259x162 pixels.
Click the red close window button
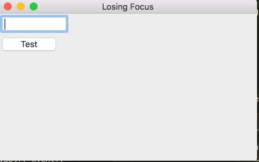click(8, 7)
